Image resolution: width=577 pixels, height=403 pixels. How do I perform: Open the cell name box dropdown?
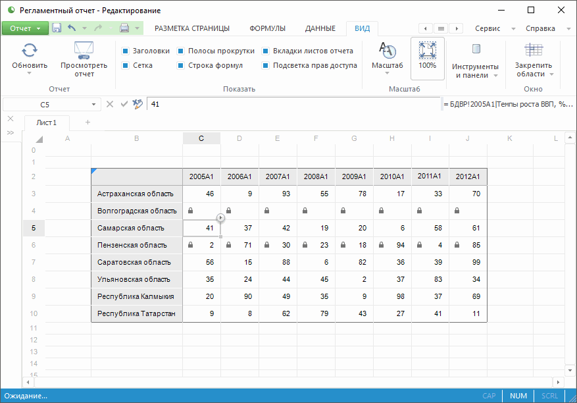[94, 104]
